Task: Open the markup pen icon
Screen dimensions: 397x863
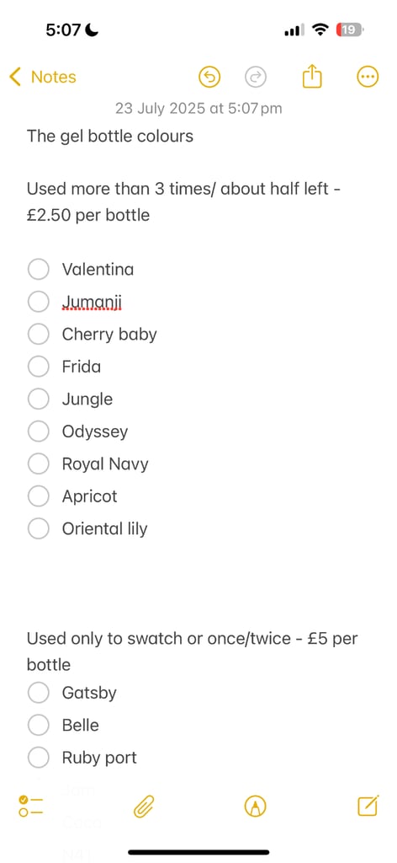Action: coord(255,807)
